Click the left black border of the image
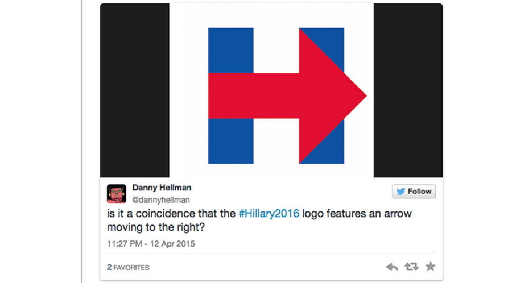 [x=135, y=91]
